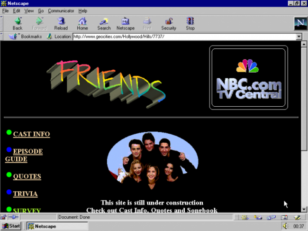The image size is (308, 231).
Task: Collapse the navigation toolbar grip handle
Action: tap(1, 23)
